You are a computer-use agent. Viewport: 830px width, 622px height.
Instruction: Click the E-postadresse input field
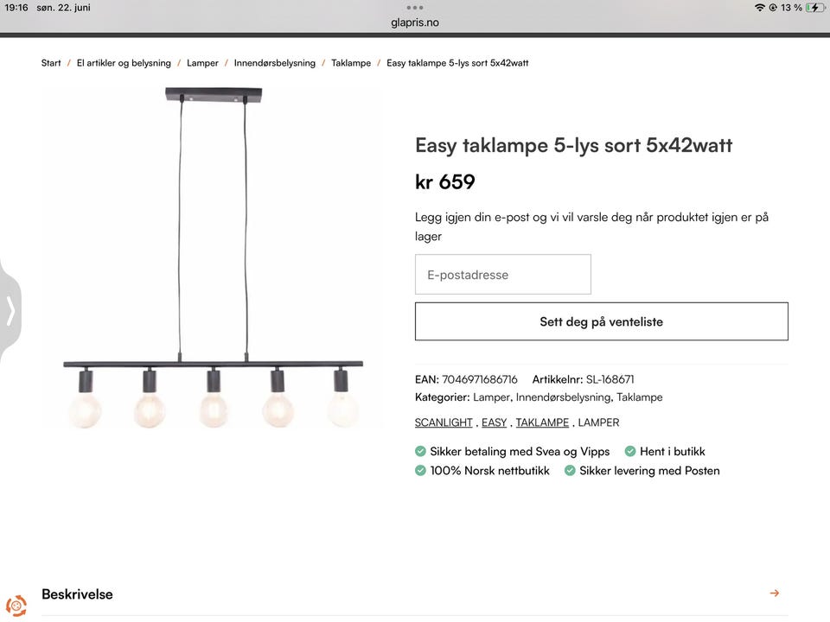[x=502, y=275]
